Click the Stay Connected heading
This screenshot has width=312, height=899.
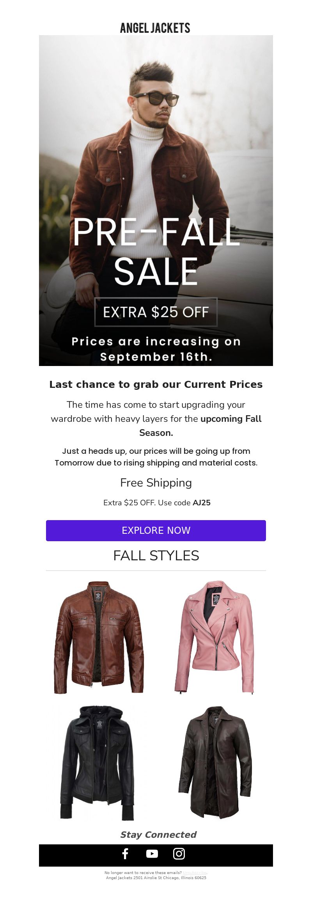(158, 835)
